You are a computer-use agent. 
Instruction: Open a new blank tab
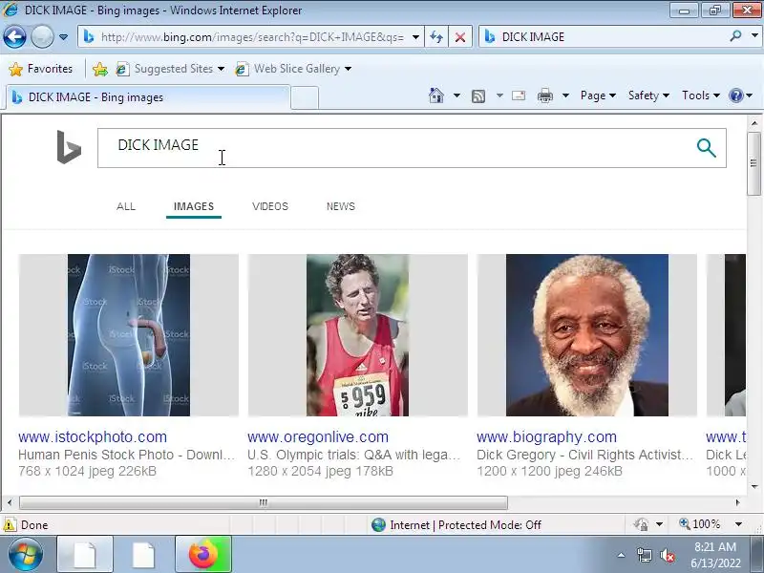(x=305, y=97)
